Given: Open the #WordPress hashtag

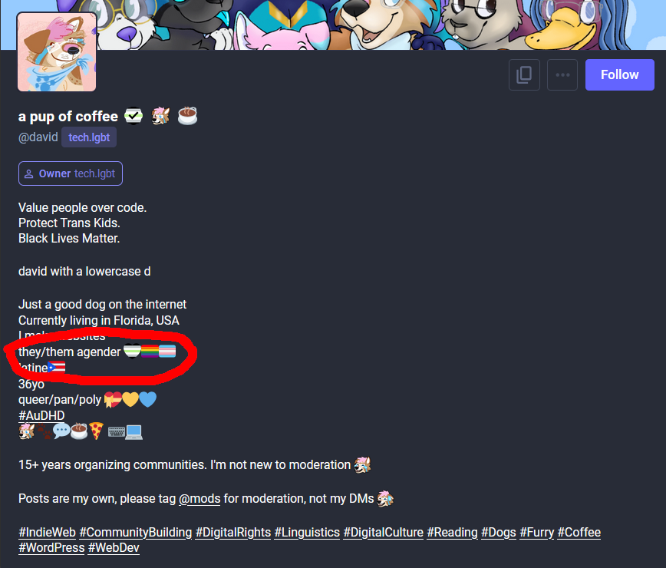Looking at the screenshot, I should 51,547.
